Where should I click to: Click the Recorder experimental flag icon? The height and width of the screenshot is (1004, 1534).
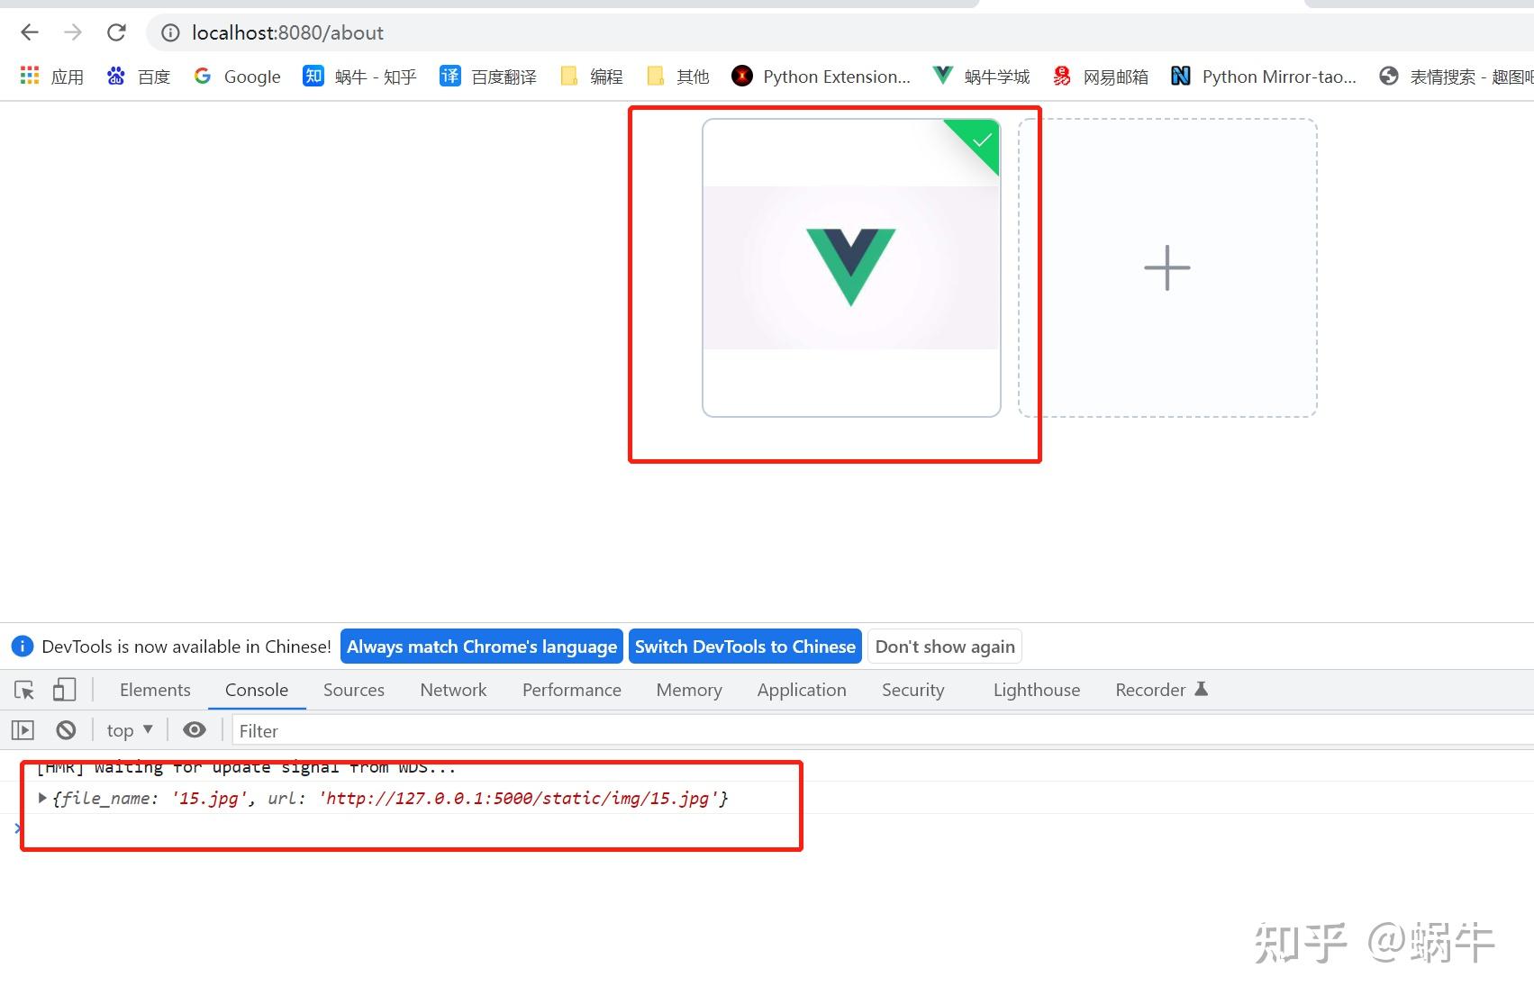click(1202, 689)
